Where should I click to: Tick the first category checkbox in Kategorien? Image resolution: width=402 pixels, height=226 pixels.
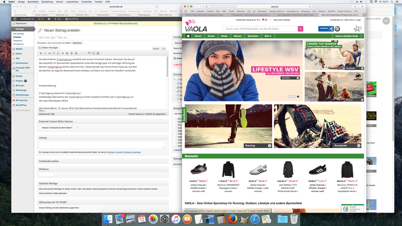176,119
